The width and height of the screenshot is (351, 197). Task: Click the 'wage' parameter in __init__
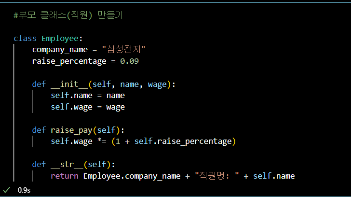pyautogui.click(x=157, y=84)
